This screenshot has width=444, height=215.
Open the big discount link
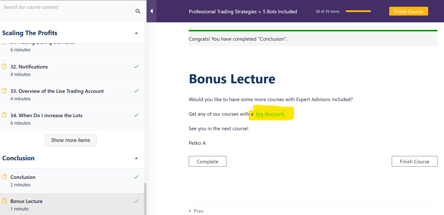pos(270,114)
